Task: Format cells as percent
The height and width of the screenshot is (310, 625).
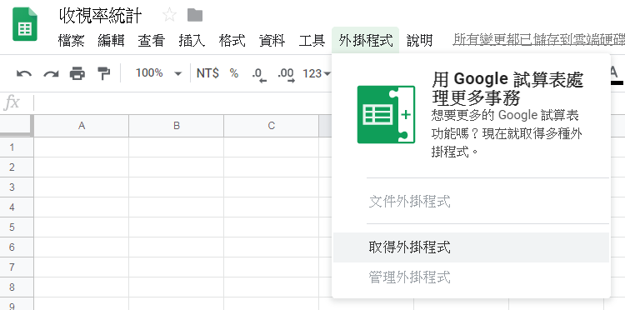Action: [x=234, y=73]
